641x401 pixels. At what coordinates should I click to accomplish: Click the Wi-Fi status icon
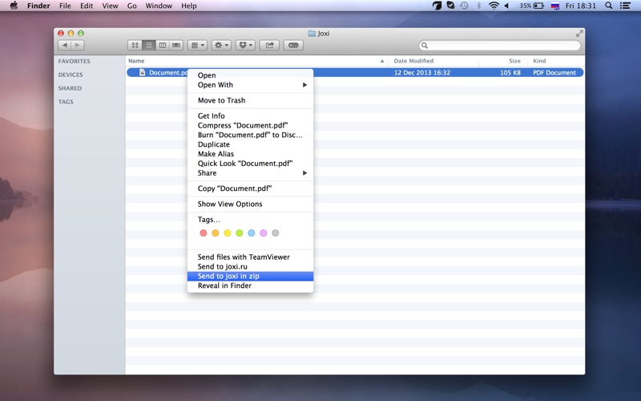pyautogui.click(x=494, y=6)
